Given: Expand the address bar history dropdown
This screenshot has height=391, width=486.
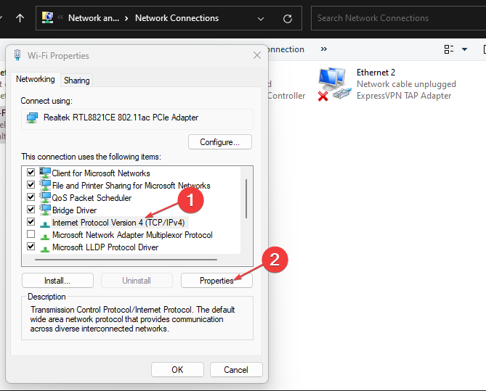Looking at the screenshot, I should (x=261, y=19).
